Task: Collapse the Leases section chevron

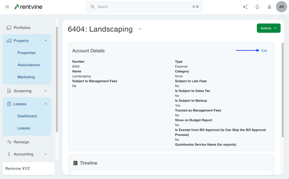Action: click(46, 104)
